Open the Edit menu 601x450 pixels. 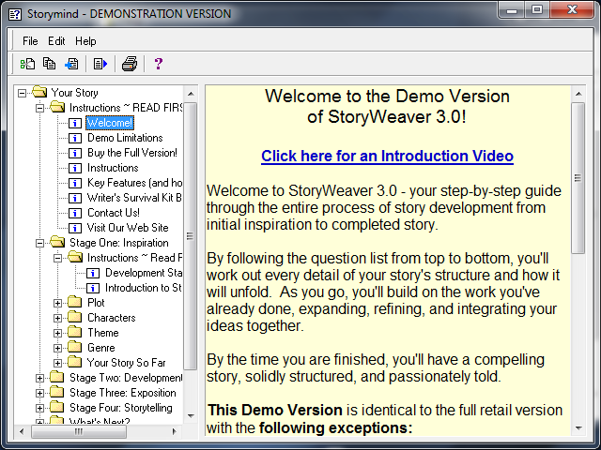point(56,41)
